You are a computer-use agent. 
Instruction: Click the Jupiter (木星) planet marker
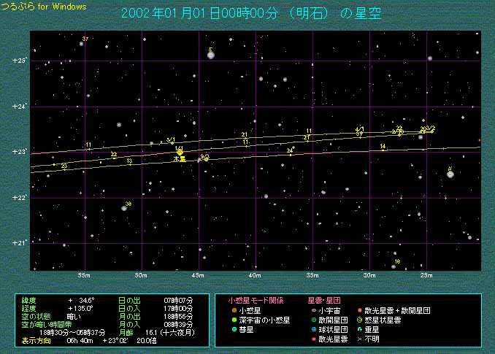(x=180, y=153)
